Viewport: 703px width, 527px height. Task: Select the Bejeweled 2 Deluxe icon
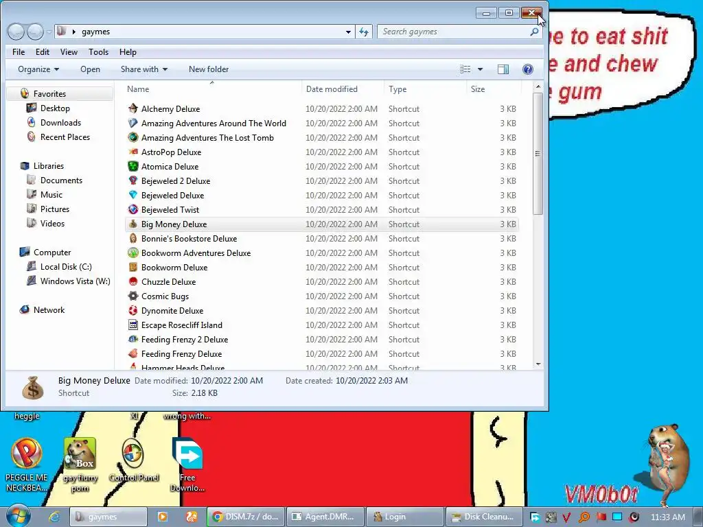(x=132, y=180)
